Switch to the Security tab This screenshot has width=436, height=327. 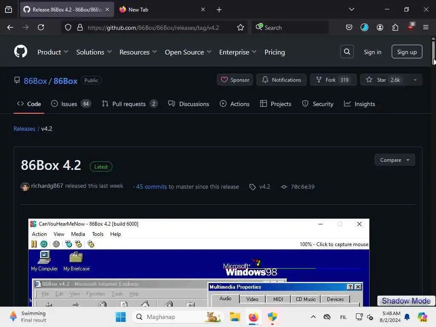tap(318, 104)
